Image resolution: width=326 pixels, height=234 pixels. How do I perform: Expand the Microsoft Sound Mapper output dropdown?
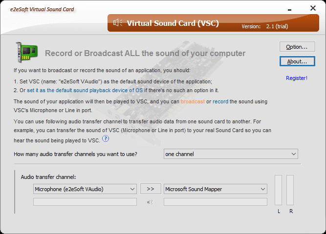[x=216, y=189]
